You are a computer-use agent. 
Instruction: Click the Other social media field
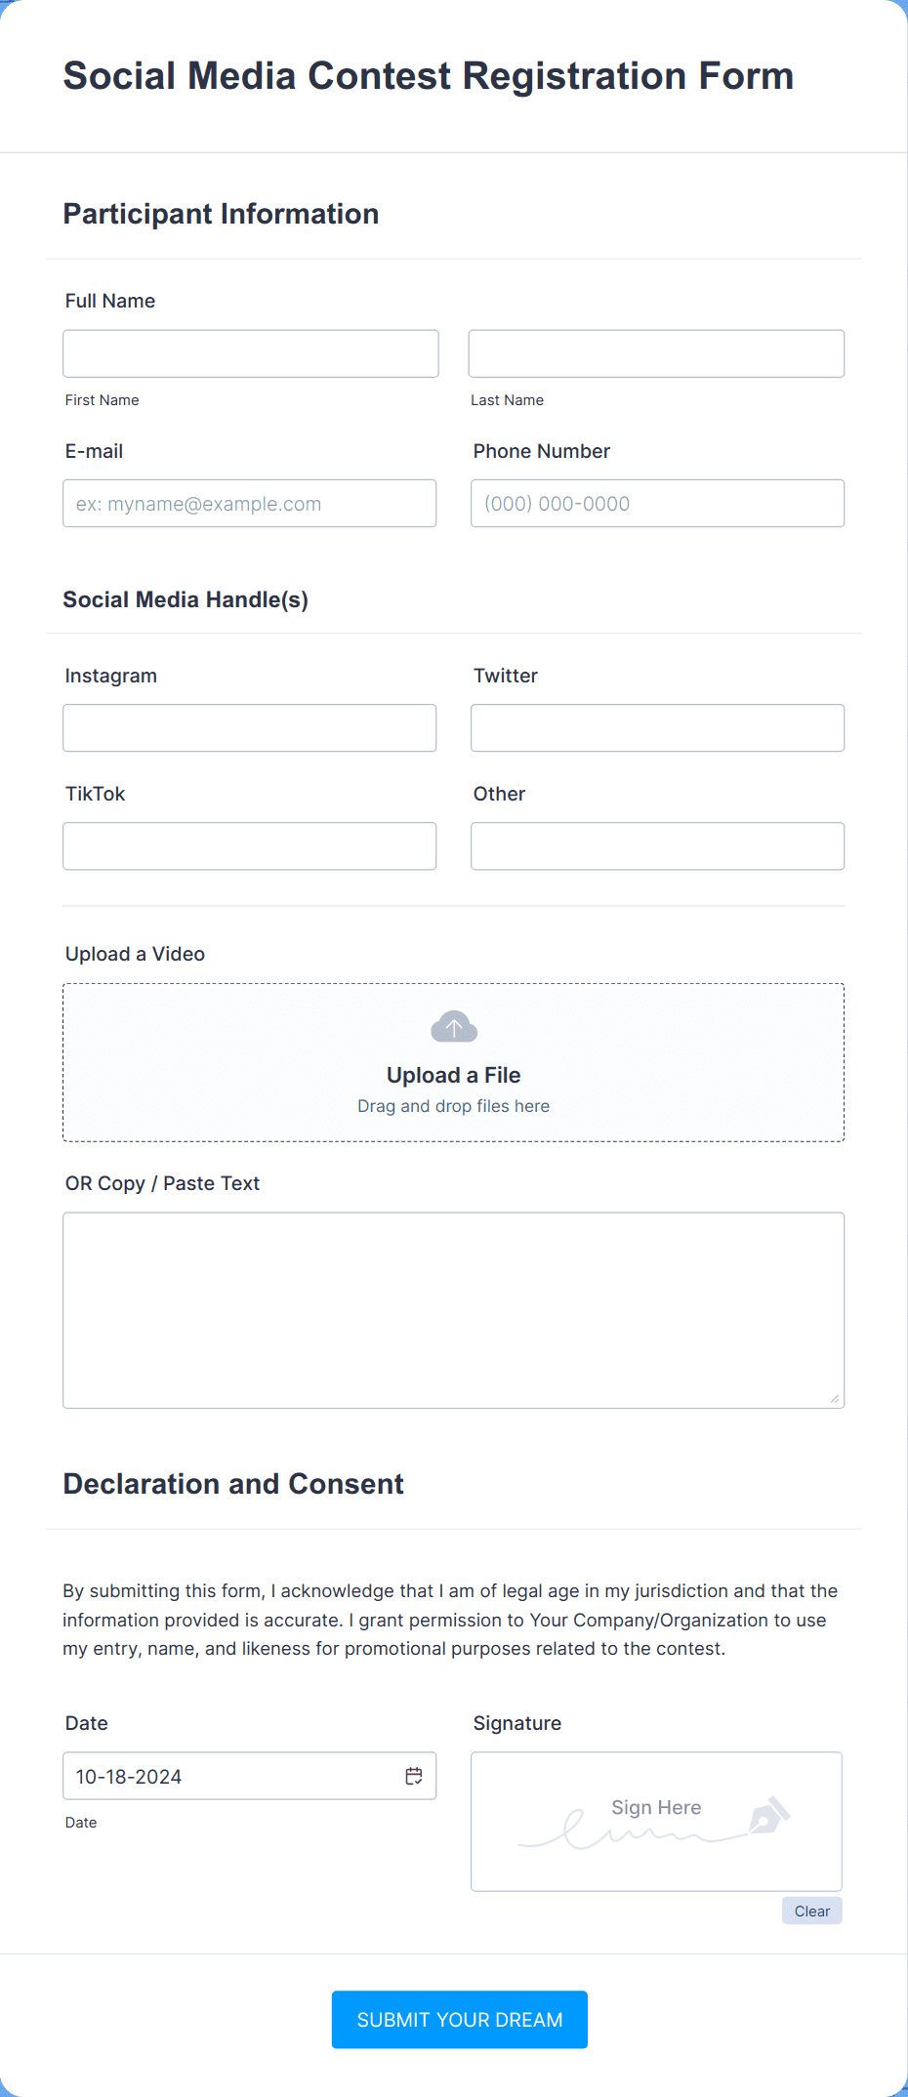657,845
